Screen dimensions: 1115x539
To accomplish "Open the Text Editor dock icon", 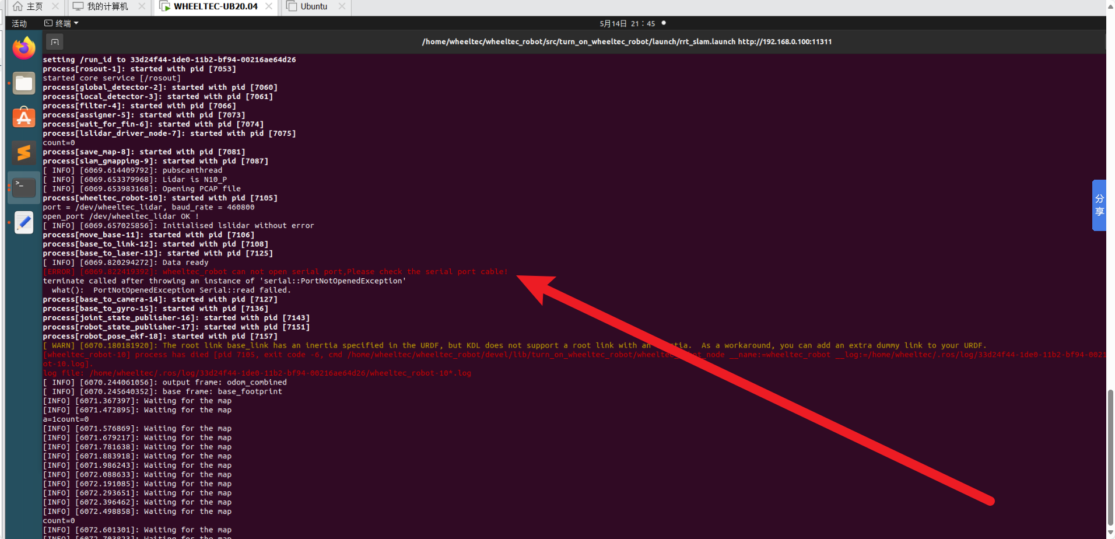I will pyautogui.click(x=24, y=222).
